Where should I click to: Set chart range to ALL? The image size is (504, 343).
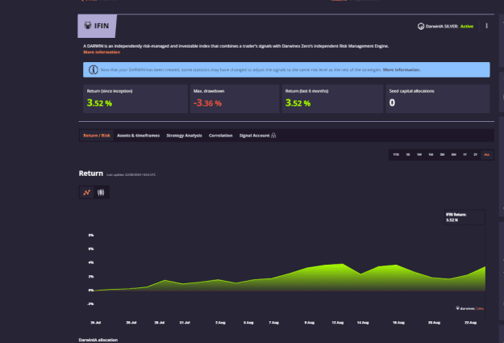pyautogui.click(x=487, y=155)
